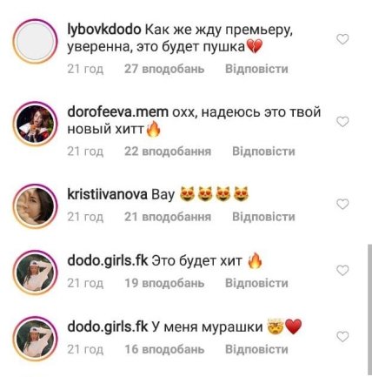The width and height of the screenshot is (372, 377).
Task: Reply to kristiivanova's comment
Action: click(x=263, y=217)
